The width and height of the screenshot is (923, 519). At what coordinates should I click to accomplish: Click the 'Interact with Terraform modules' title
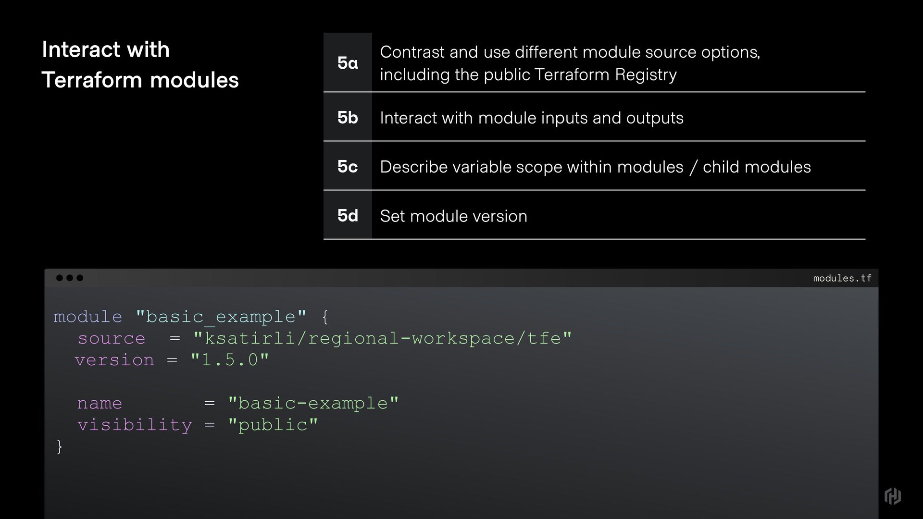click(x=140, y=64)
